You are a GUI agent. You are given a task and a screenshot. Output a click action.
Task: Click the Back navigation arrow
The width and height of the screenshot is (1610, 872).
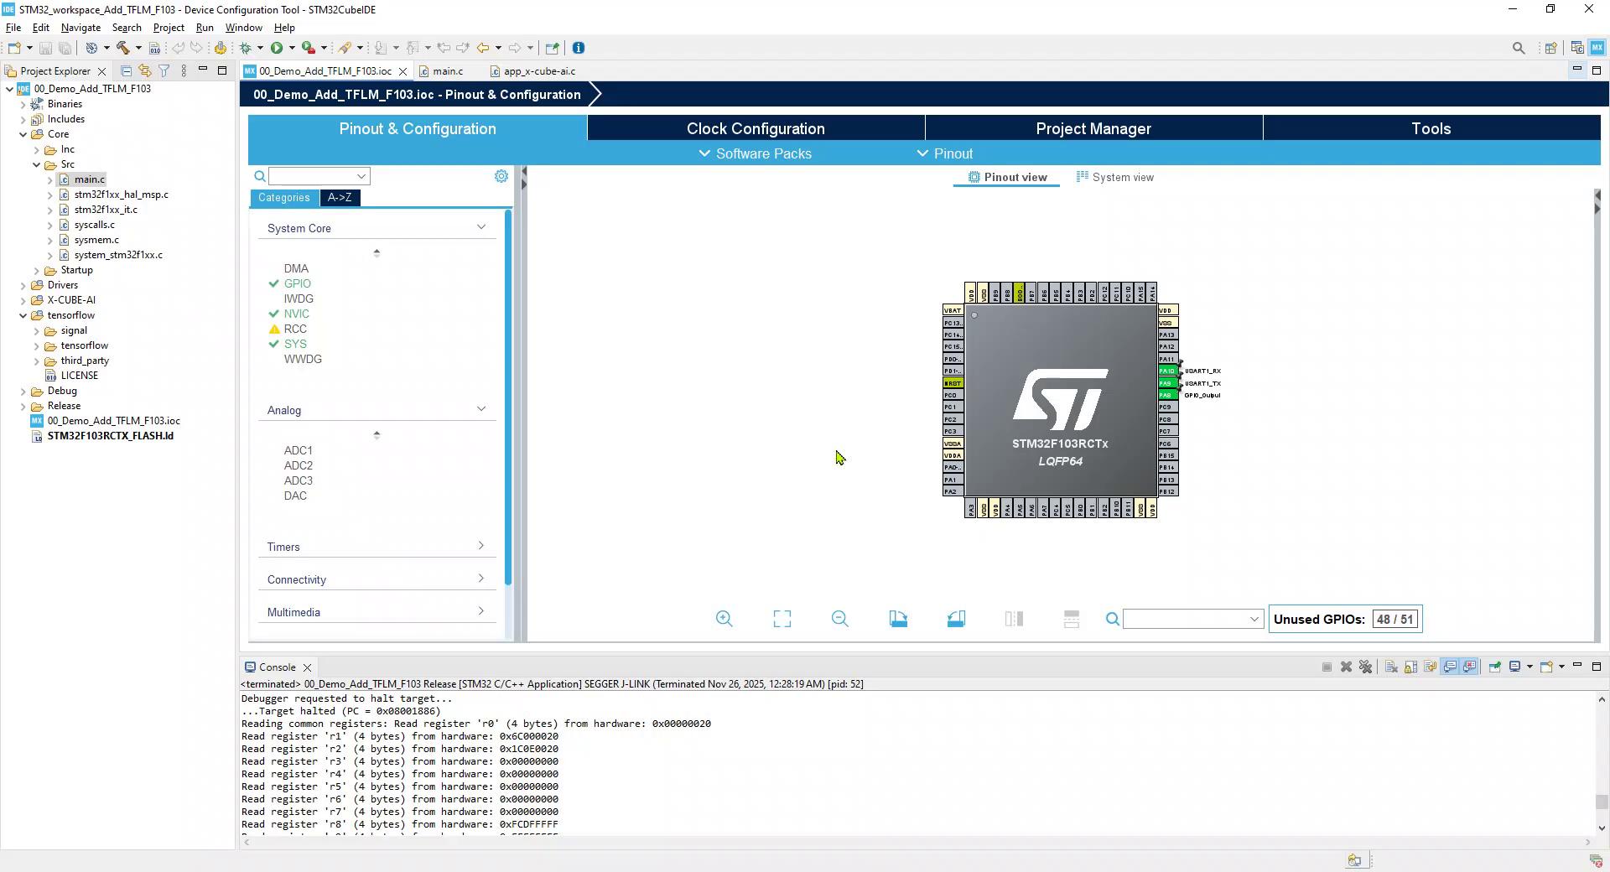point(483,48)
